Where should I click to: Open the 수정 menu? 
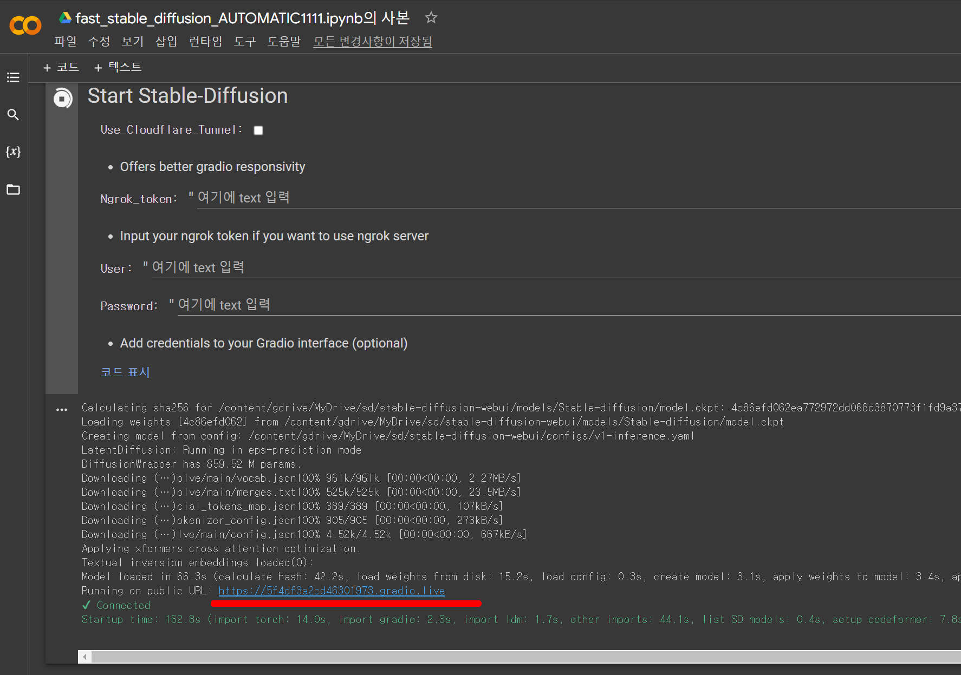point(99,42)
